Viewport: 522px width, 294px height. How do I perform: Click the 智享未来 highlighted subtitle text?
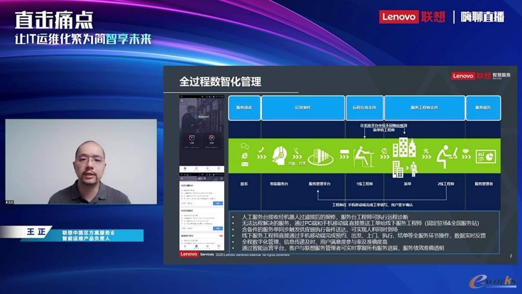click(x=129, y=39)
